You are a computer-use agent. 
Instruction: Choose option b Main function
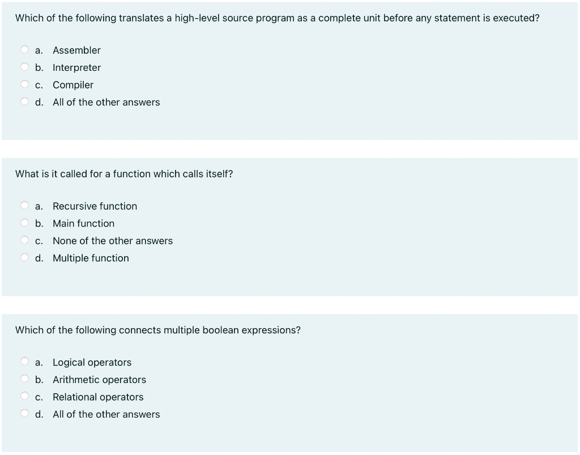(x=24, y=222)
